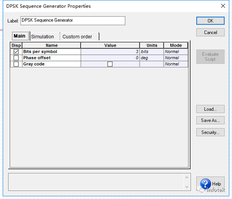Click the Units column header
The image size is (232, 199).
click(152, 45)
